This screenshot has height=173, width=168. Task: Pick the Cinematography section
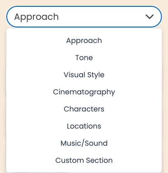click(84, 92)
